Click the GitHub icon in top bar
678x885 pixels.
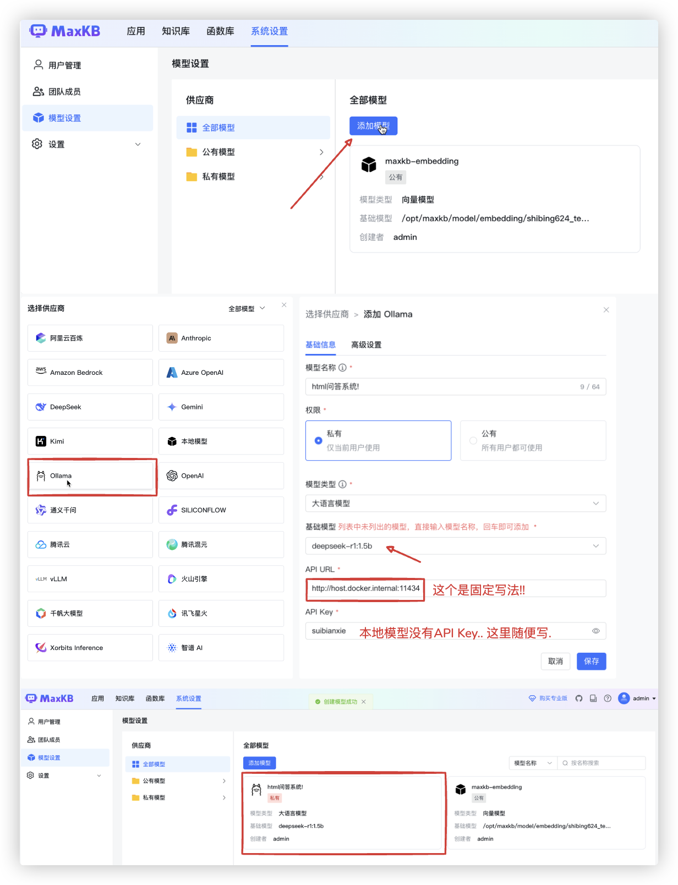tap(579, 698)
